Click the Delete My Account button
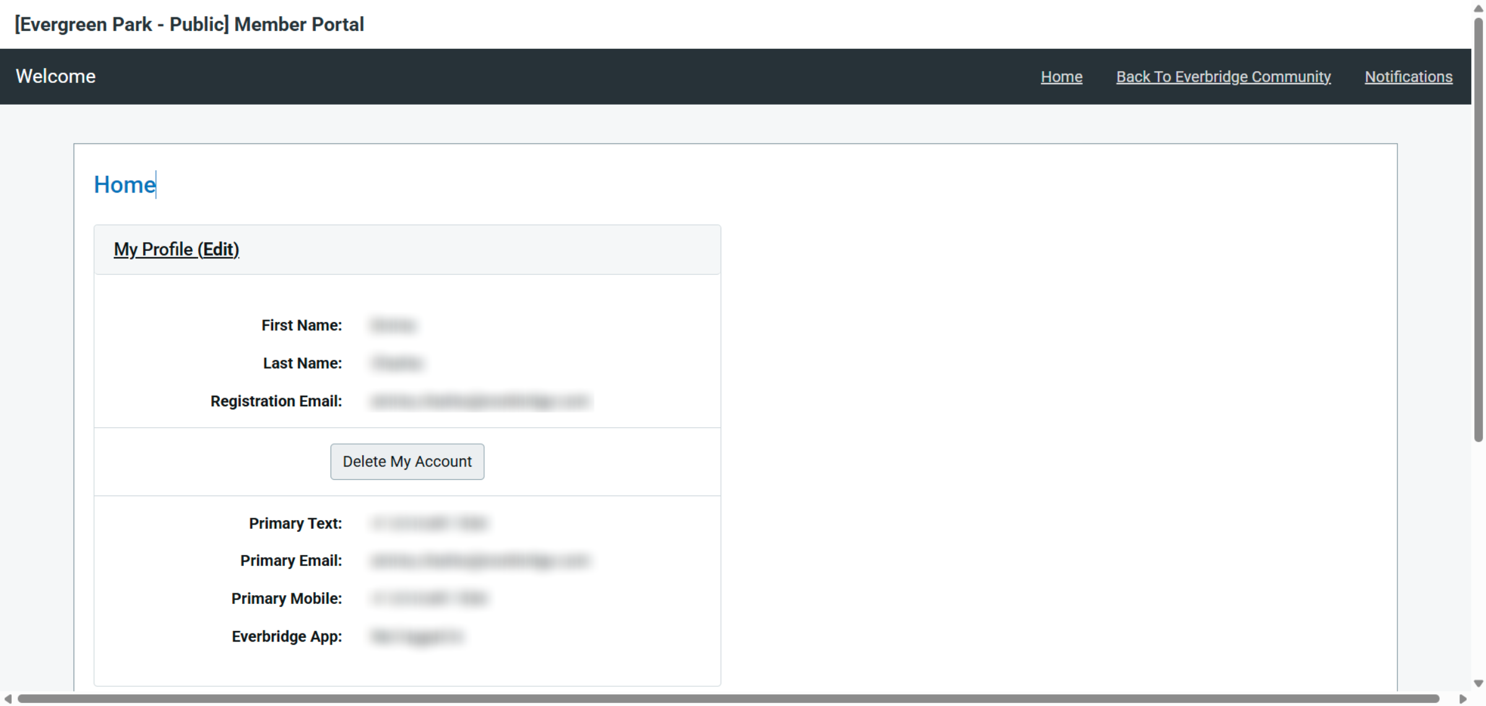The image size is (1486, 706). (x=407, y=461)
